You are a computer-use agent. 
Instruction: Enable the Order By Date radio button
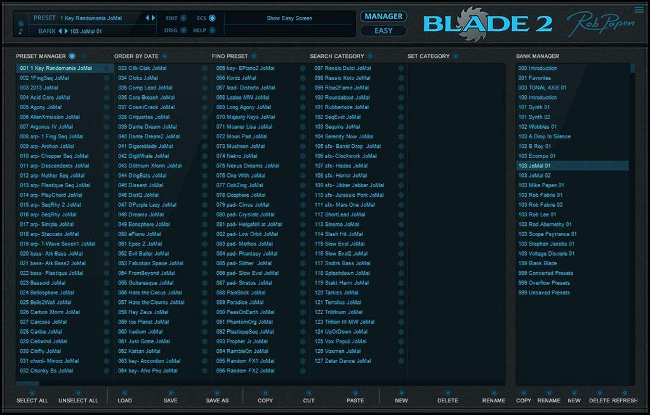point(164,56)
